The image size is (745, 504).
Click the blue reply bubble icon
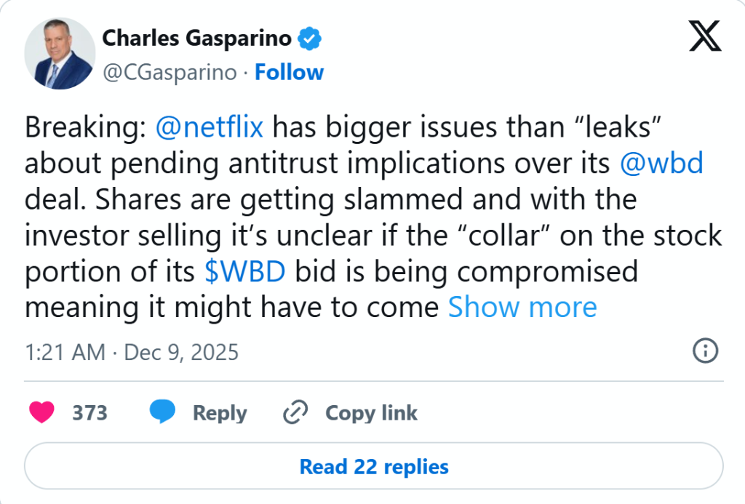(x=163, y=412)
